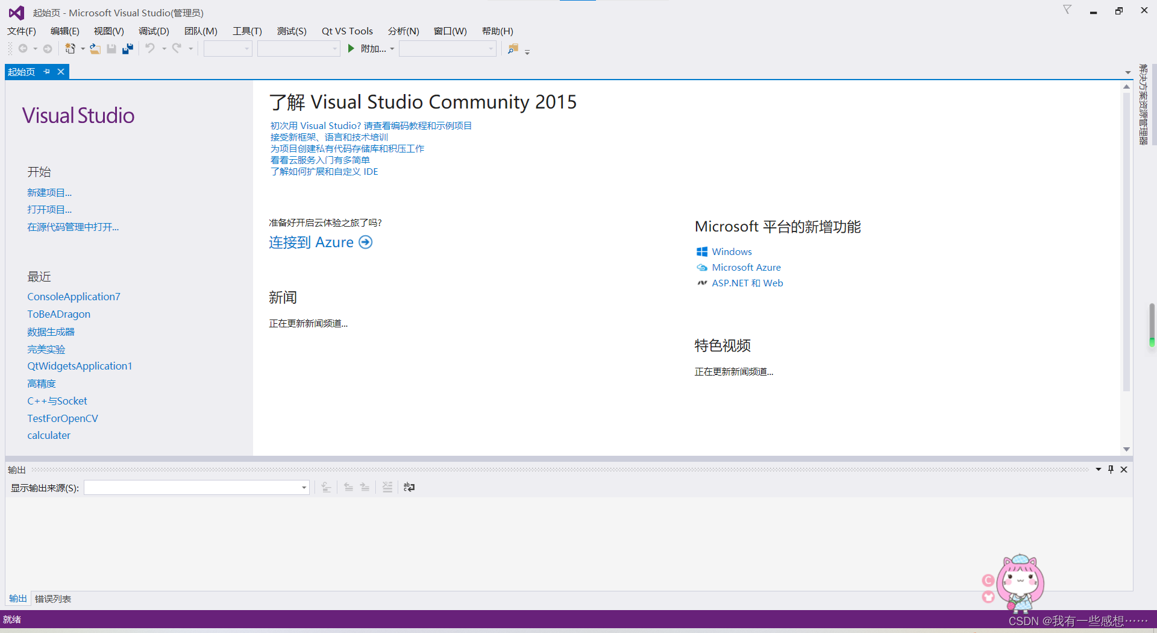Open the 显示输出来源 combo box

(196, 488)
